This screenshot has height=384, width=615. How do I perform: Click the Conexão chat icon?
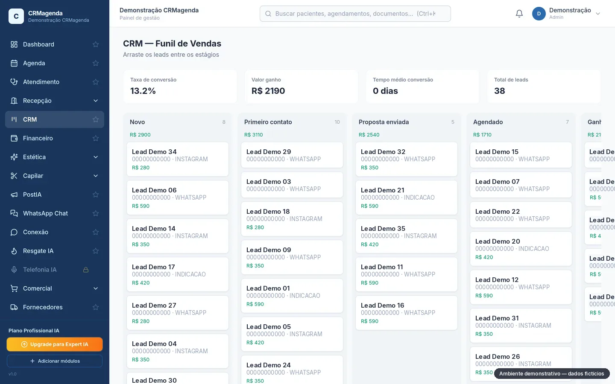(14, 232)
